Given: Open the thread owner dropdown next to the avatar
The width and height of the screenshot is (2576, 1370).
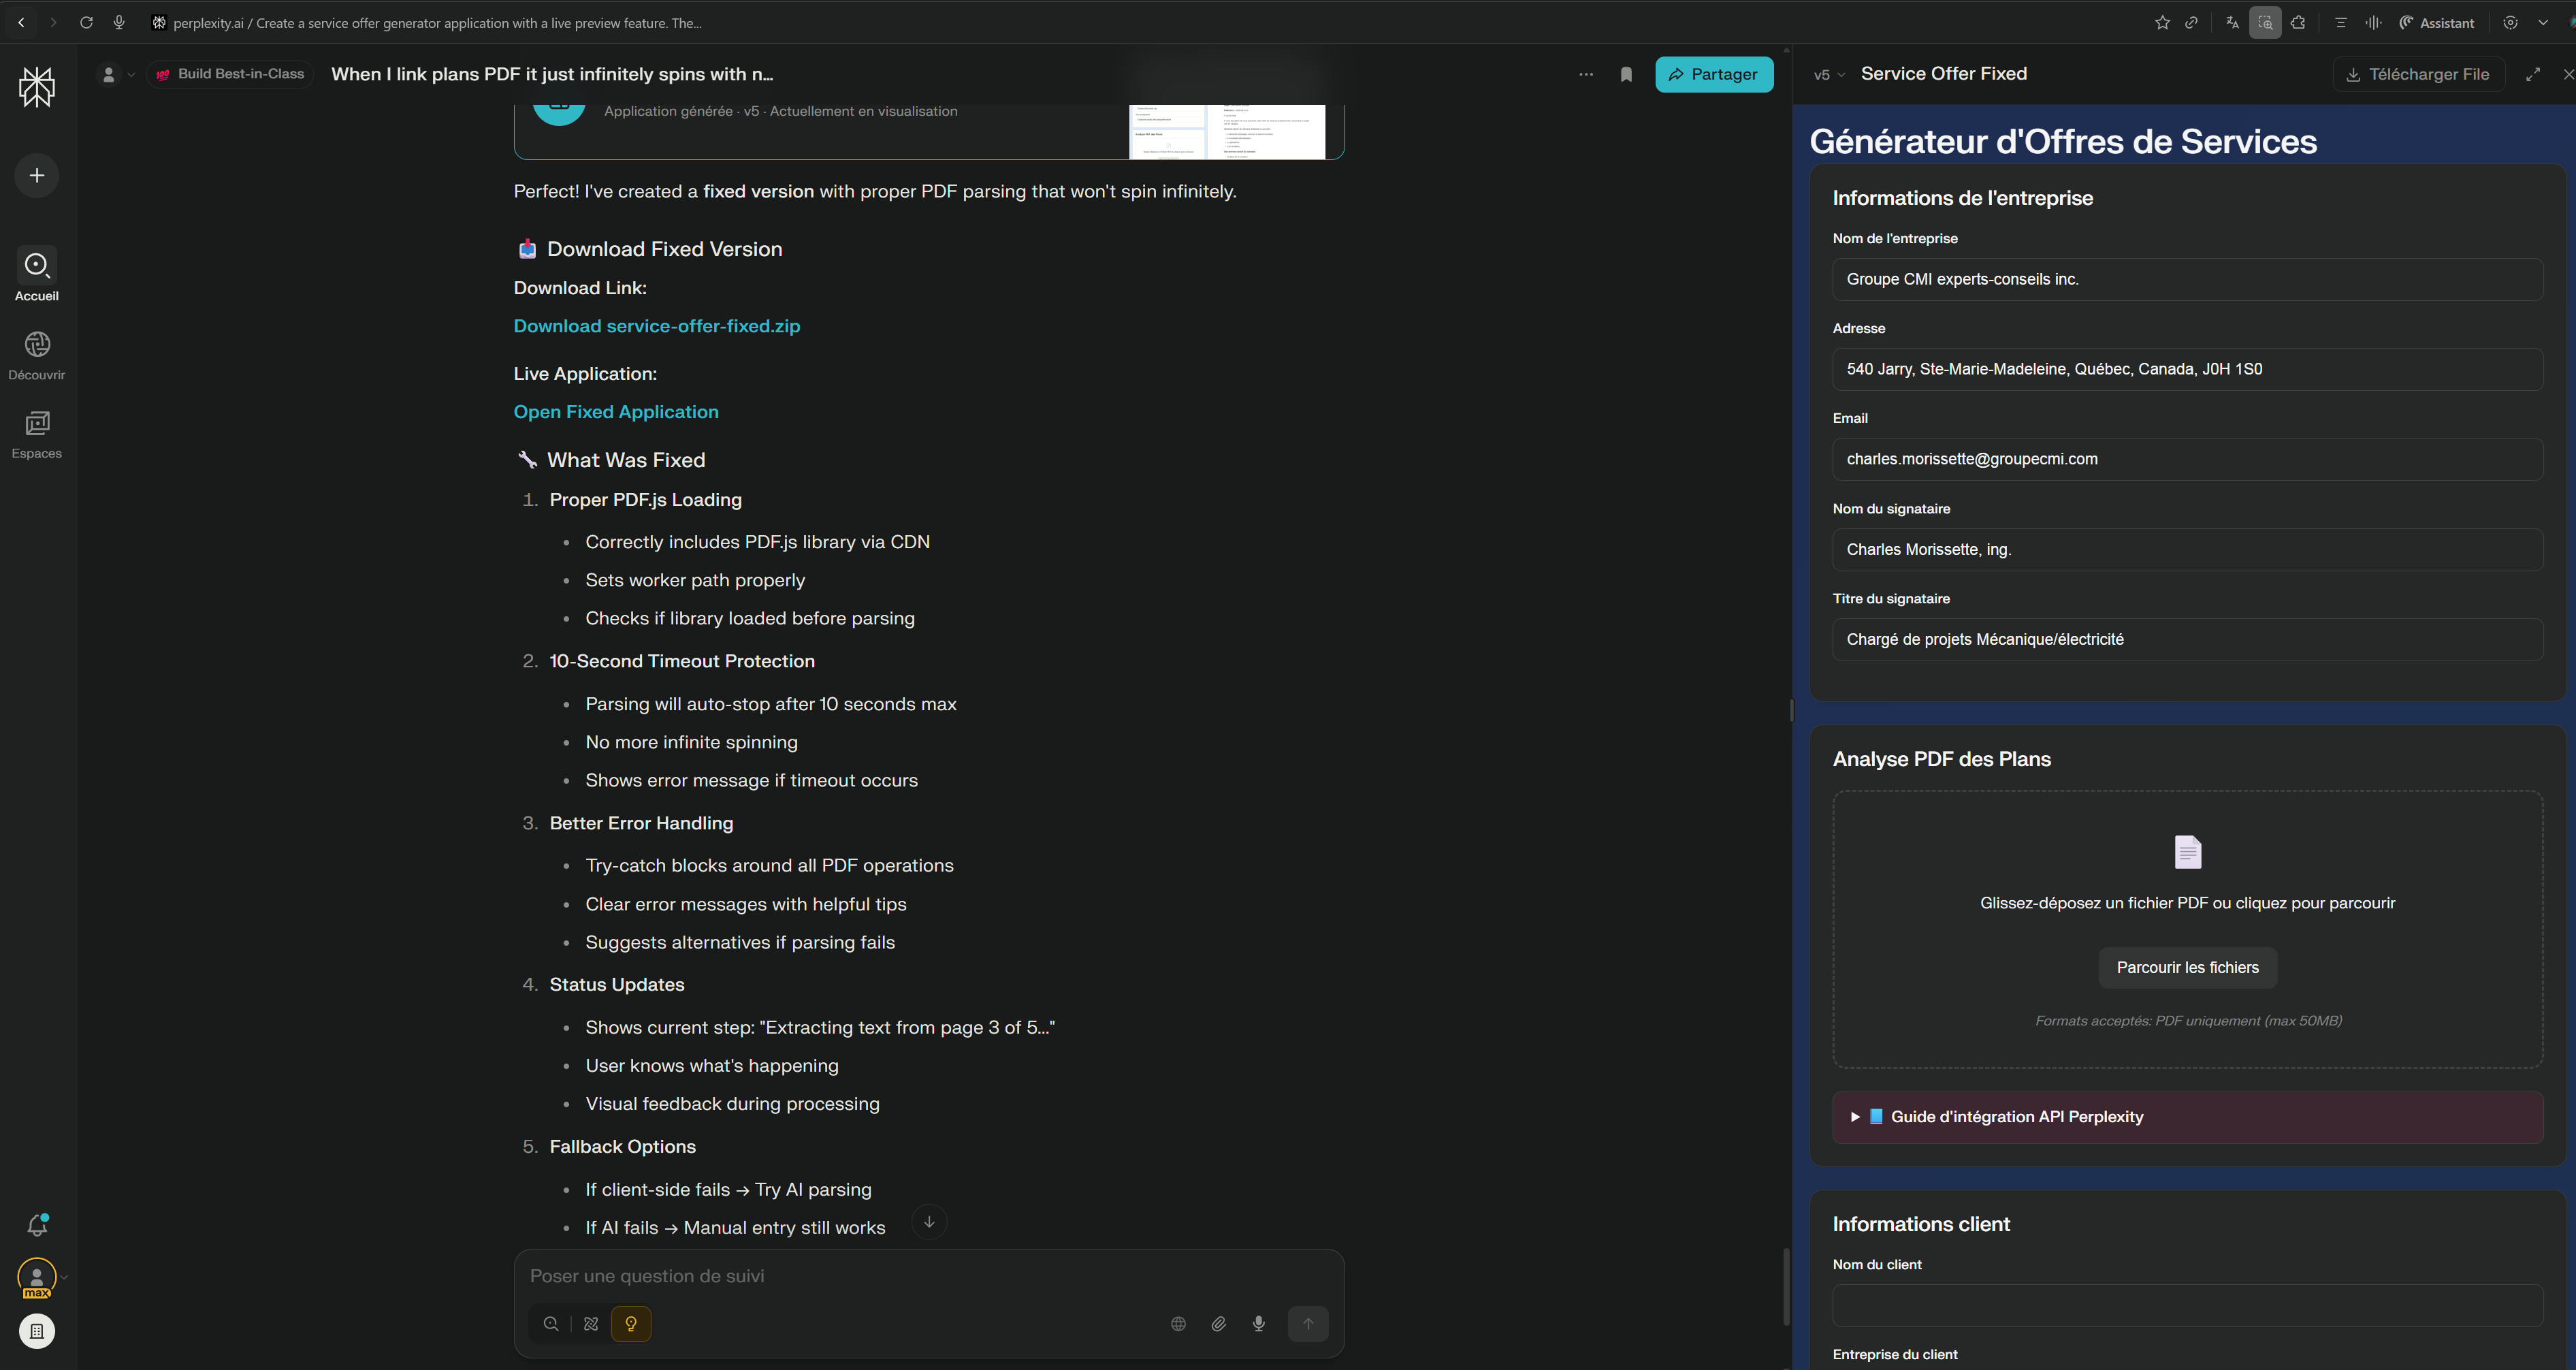Looking at the screenshot, I should (117, 74).
